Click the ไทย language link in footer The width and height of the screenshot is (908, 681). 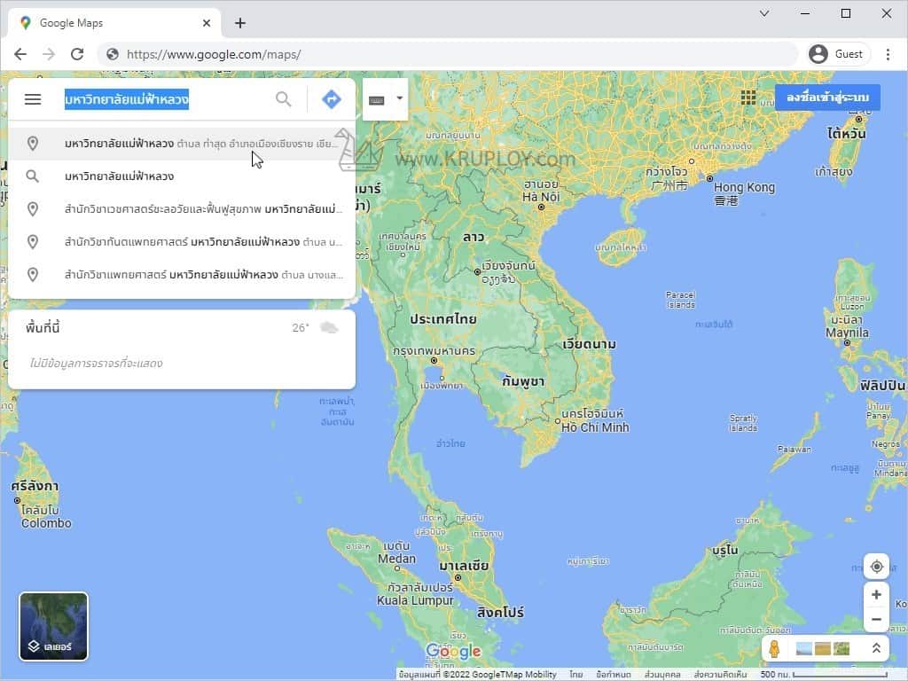coord(575,675)
